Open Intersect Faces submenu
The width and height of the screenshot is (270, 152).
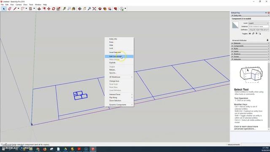point(119,95)
